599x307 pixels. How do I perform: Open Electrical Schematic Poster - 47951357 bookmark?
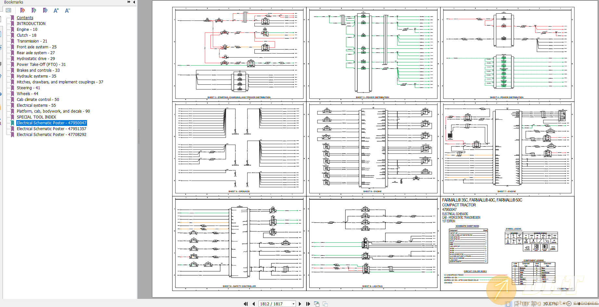click(51, 129)
